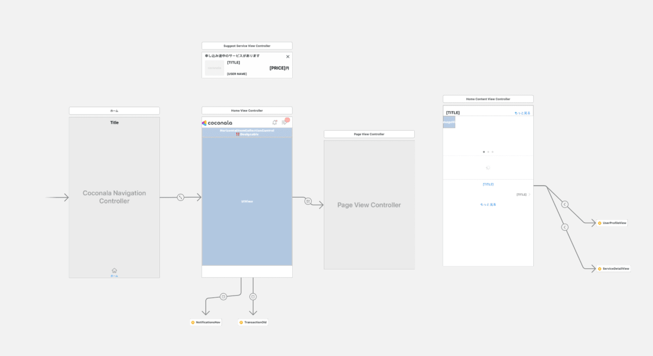The width and height of the screenshot is (653, 356).
Task: Click the blue [TITLE] button in Home Content
Action: click(x=488, y=184)
